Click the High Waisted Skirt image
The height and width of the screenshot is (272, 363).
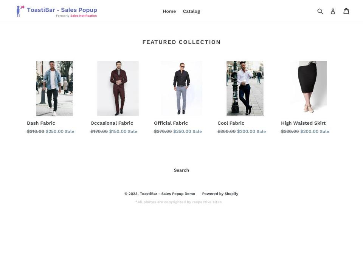pyautogui.click(x=309, y=88)
